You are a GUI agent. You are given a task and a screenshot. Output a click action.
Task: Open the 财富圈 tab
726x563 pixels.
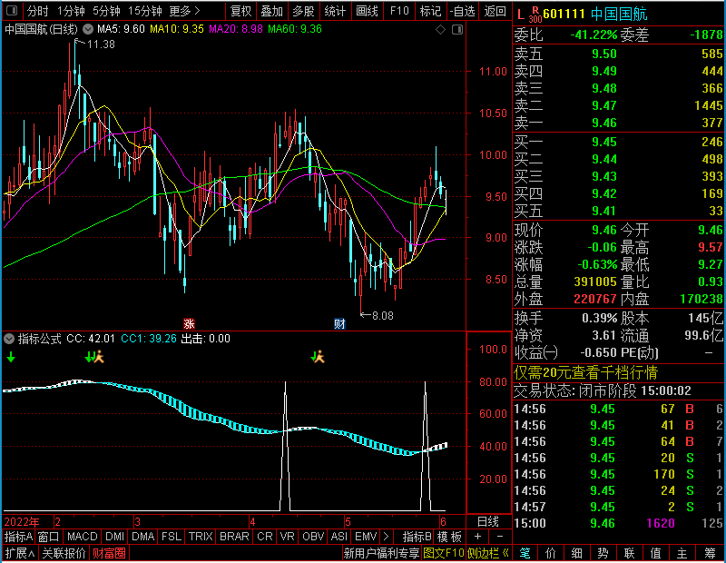coord(109,553)
